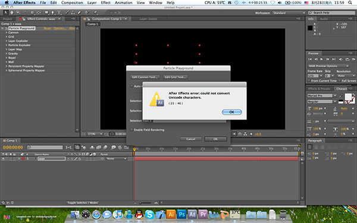Open Comp mini-flowchart in timeline

[x=69, y=147]
